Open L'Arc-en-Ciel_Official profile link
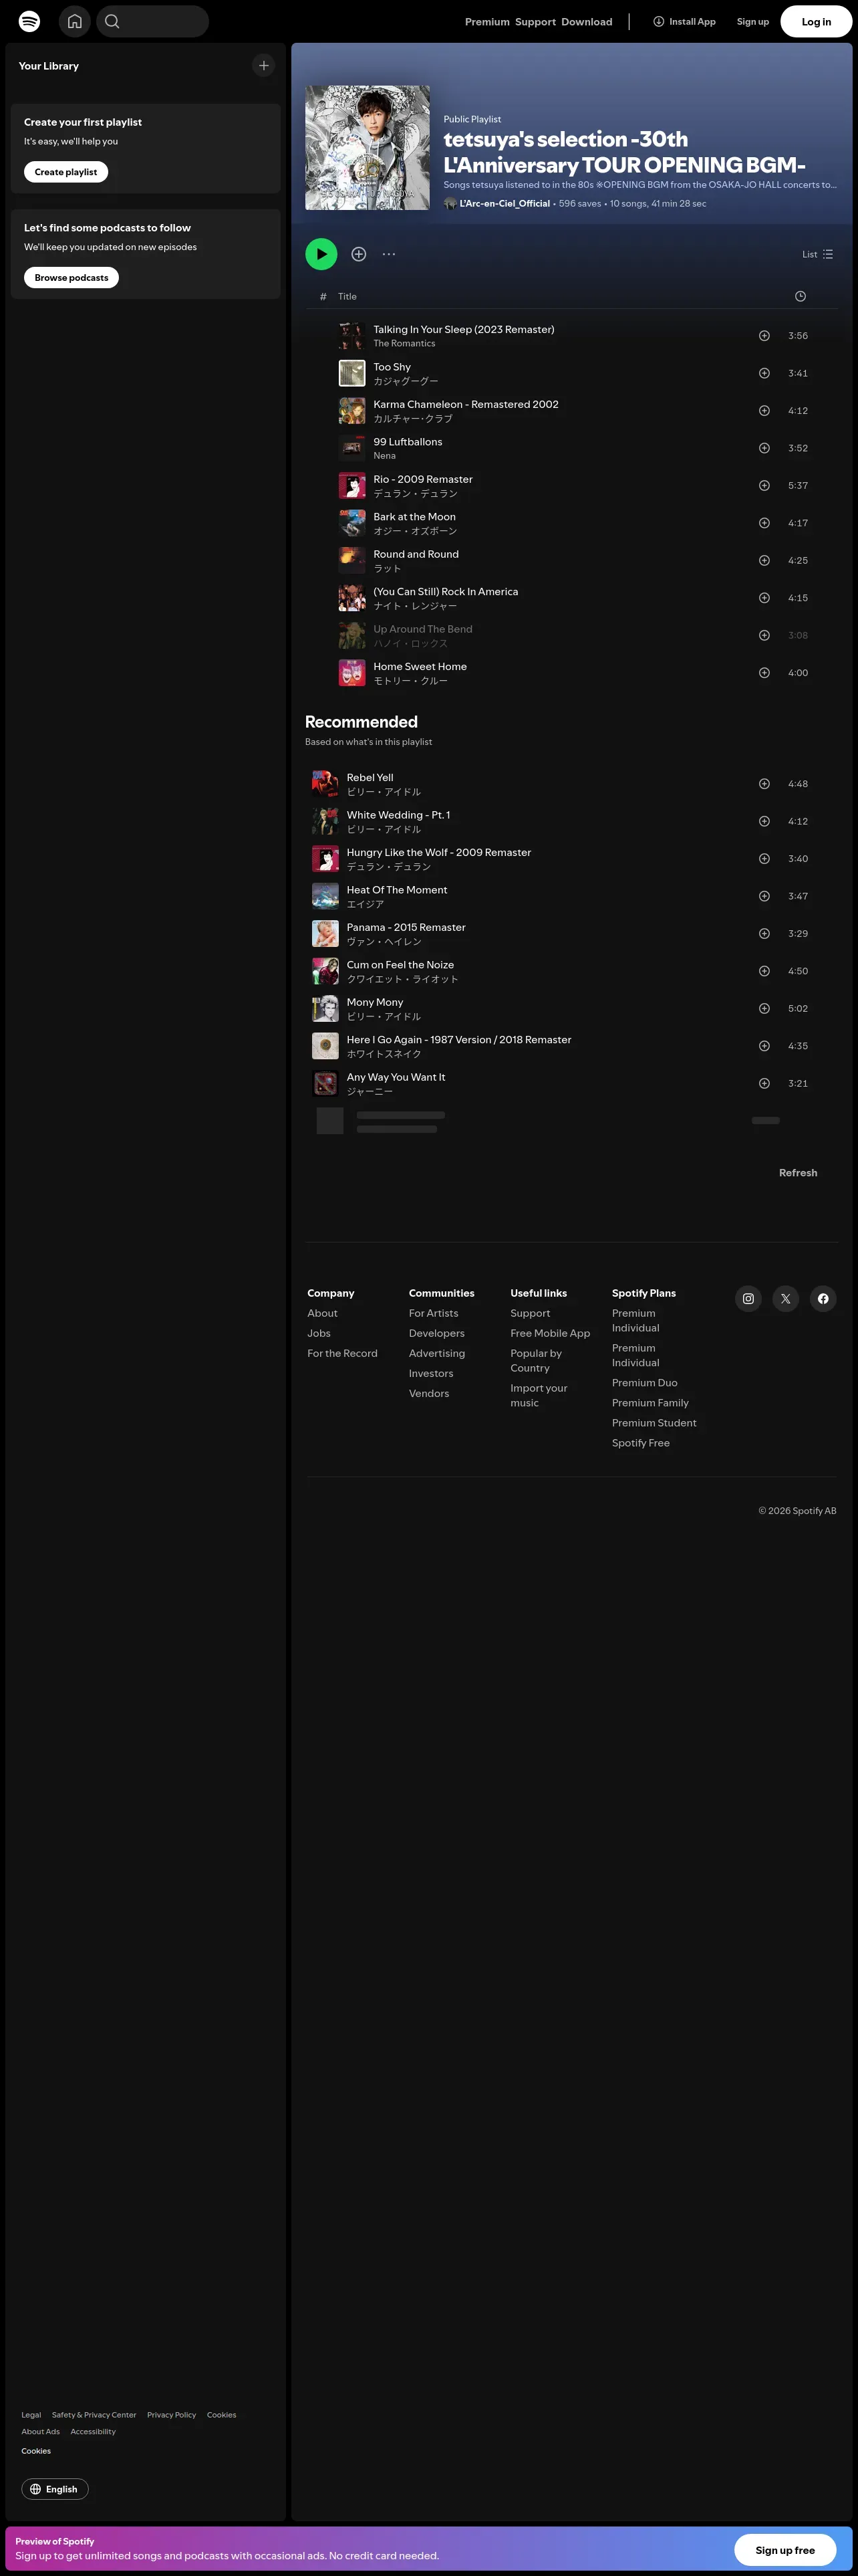The image size is (858, 2576). click(x=505, y=204)
